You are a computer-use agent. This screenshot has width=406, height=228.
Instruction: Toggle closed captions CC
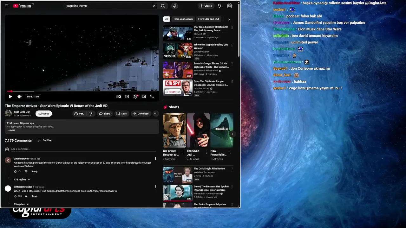coord(127,97)
